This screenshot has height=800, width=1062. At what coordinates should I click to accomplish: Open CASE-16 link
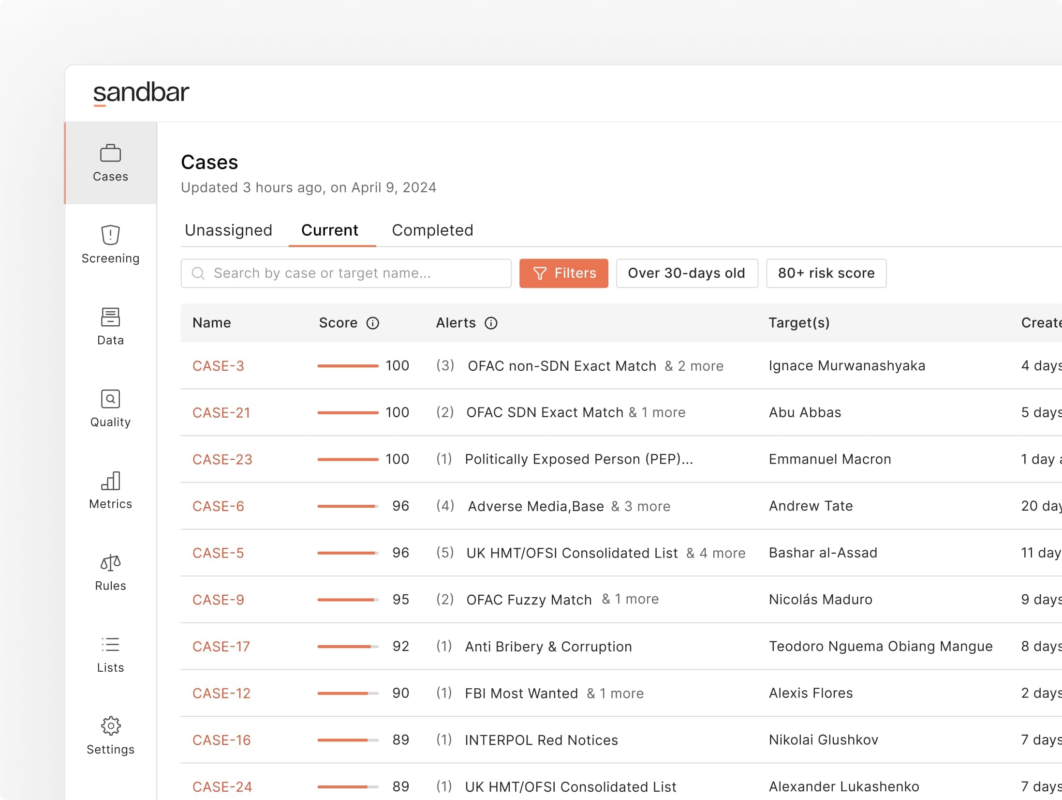(221, 740)
